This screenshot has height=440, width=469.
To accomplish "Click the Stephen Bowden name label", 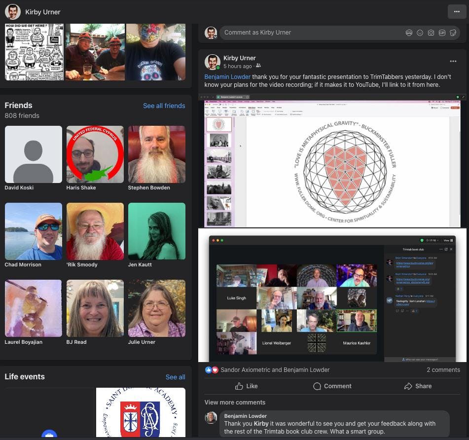I will (149, 188).
